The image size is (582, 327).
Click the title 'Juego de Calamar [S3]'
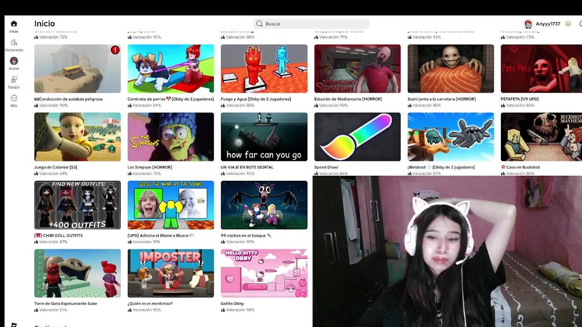[55, 167]
